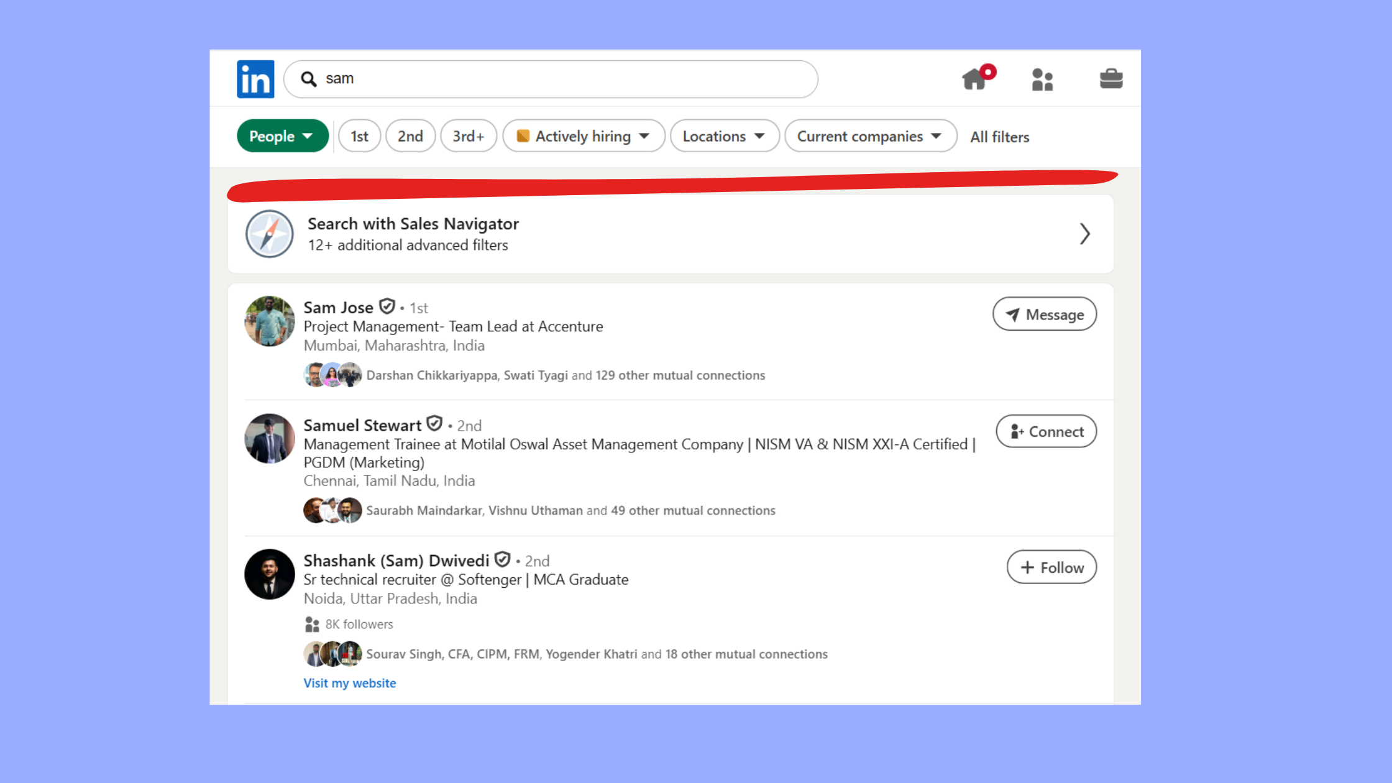1392x783 pixels.
Task: Open Samuel Stewart's profile name link
Action: pyautogui.click(x=362, y=425)
